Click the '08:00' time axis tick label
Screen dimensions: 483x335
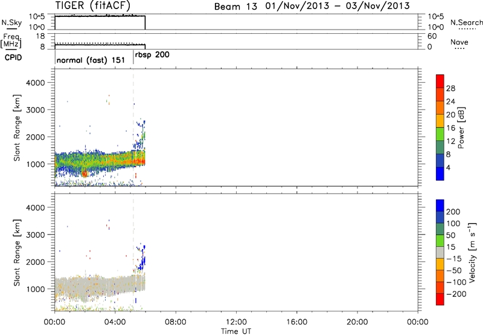(x=176, y=322)
